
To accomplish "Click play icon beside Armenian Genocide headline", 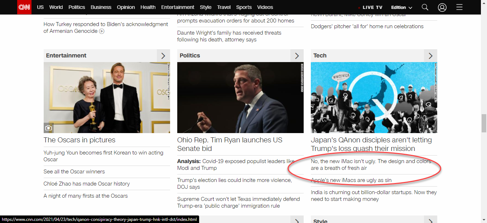I will tap(102, 31).
